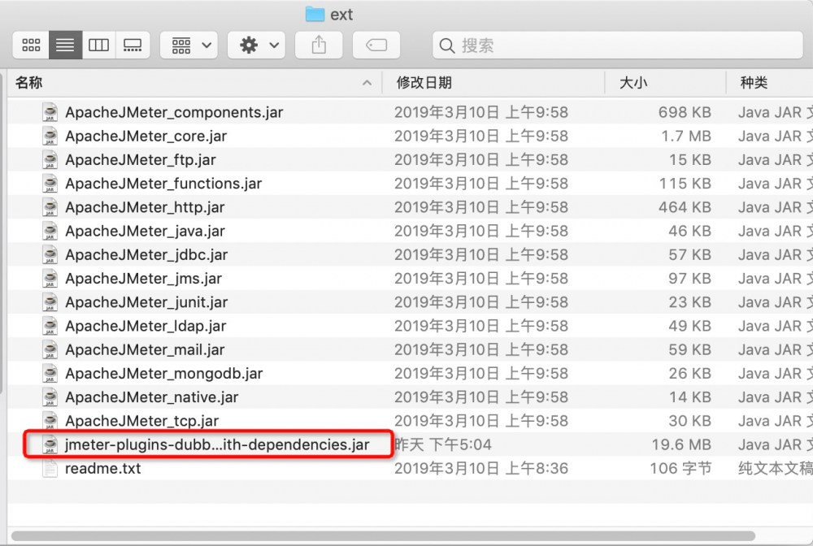Click the horizontal scrollbar at window bottom

click(x=383, y=535)
